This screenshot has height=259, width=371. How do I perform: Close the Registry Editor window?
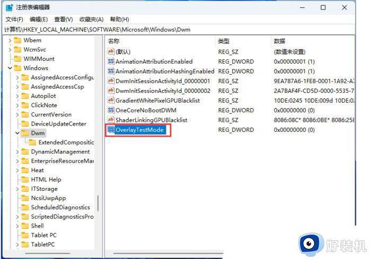pyautogui.click(x=344, y=7)
